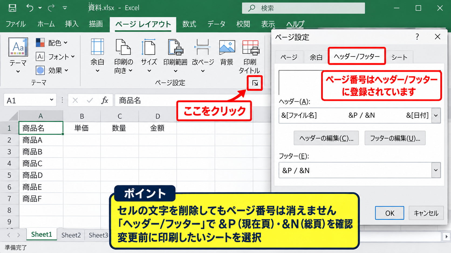Open the ページ設定 dialog launcher
Screen dimensions: 451x253
(x=255, y=83)
